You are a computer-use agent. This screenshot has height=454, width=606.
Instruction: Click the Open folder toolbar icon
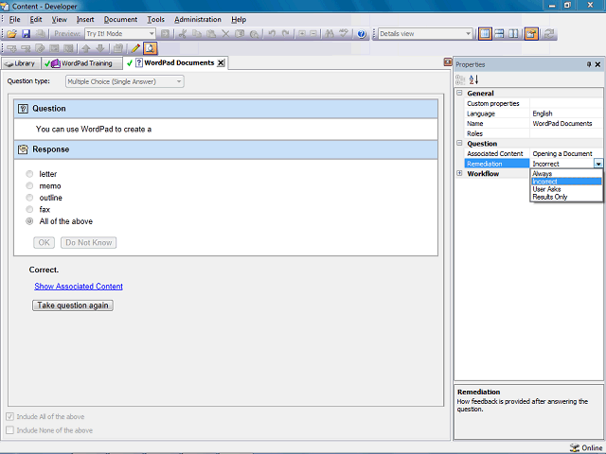click(x=11, y=34)
